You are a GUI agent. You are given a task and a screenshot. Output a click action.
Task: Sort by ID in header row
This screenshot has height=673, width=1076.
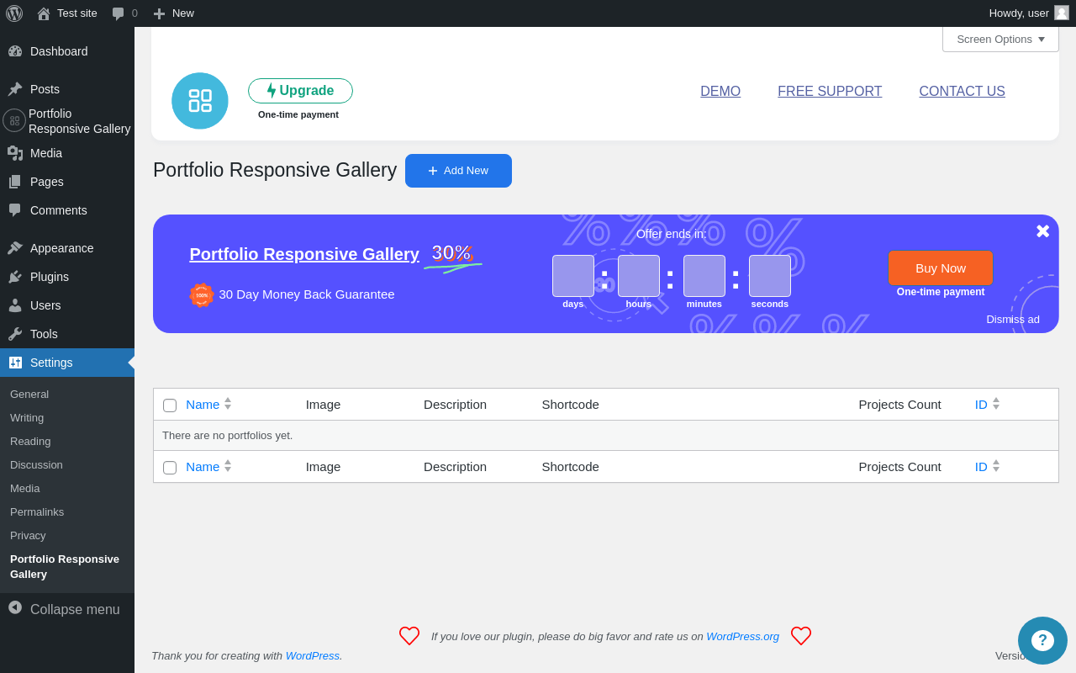(987, 405)
